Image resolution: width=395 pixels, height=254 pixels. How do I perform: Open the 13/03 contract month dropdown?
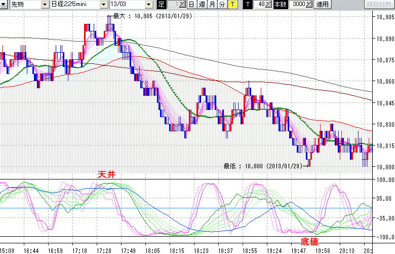148,5
